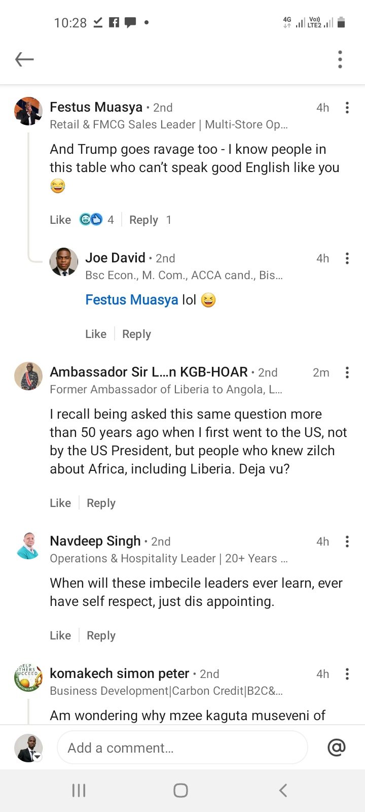
Task: Like Festus Muasya's comment
Action: (60, 220)
